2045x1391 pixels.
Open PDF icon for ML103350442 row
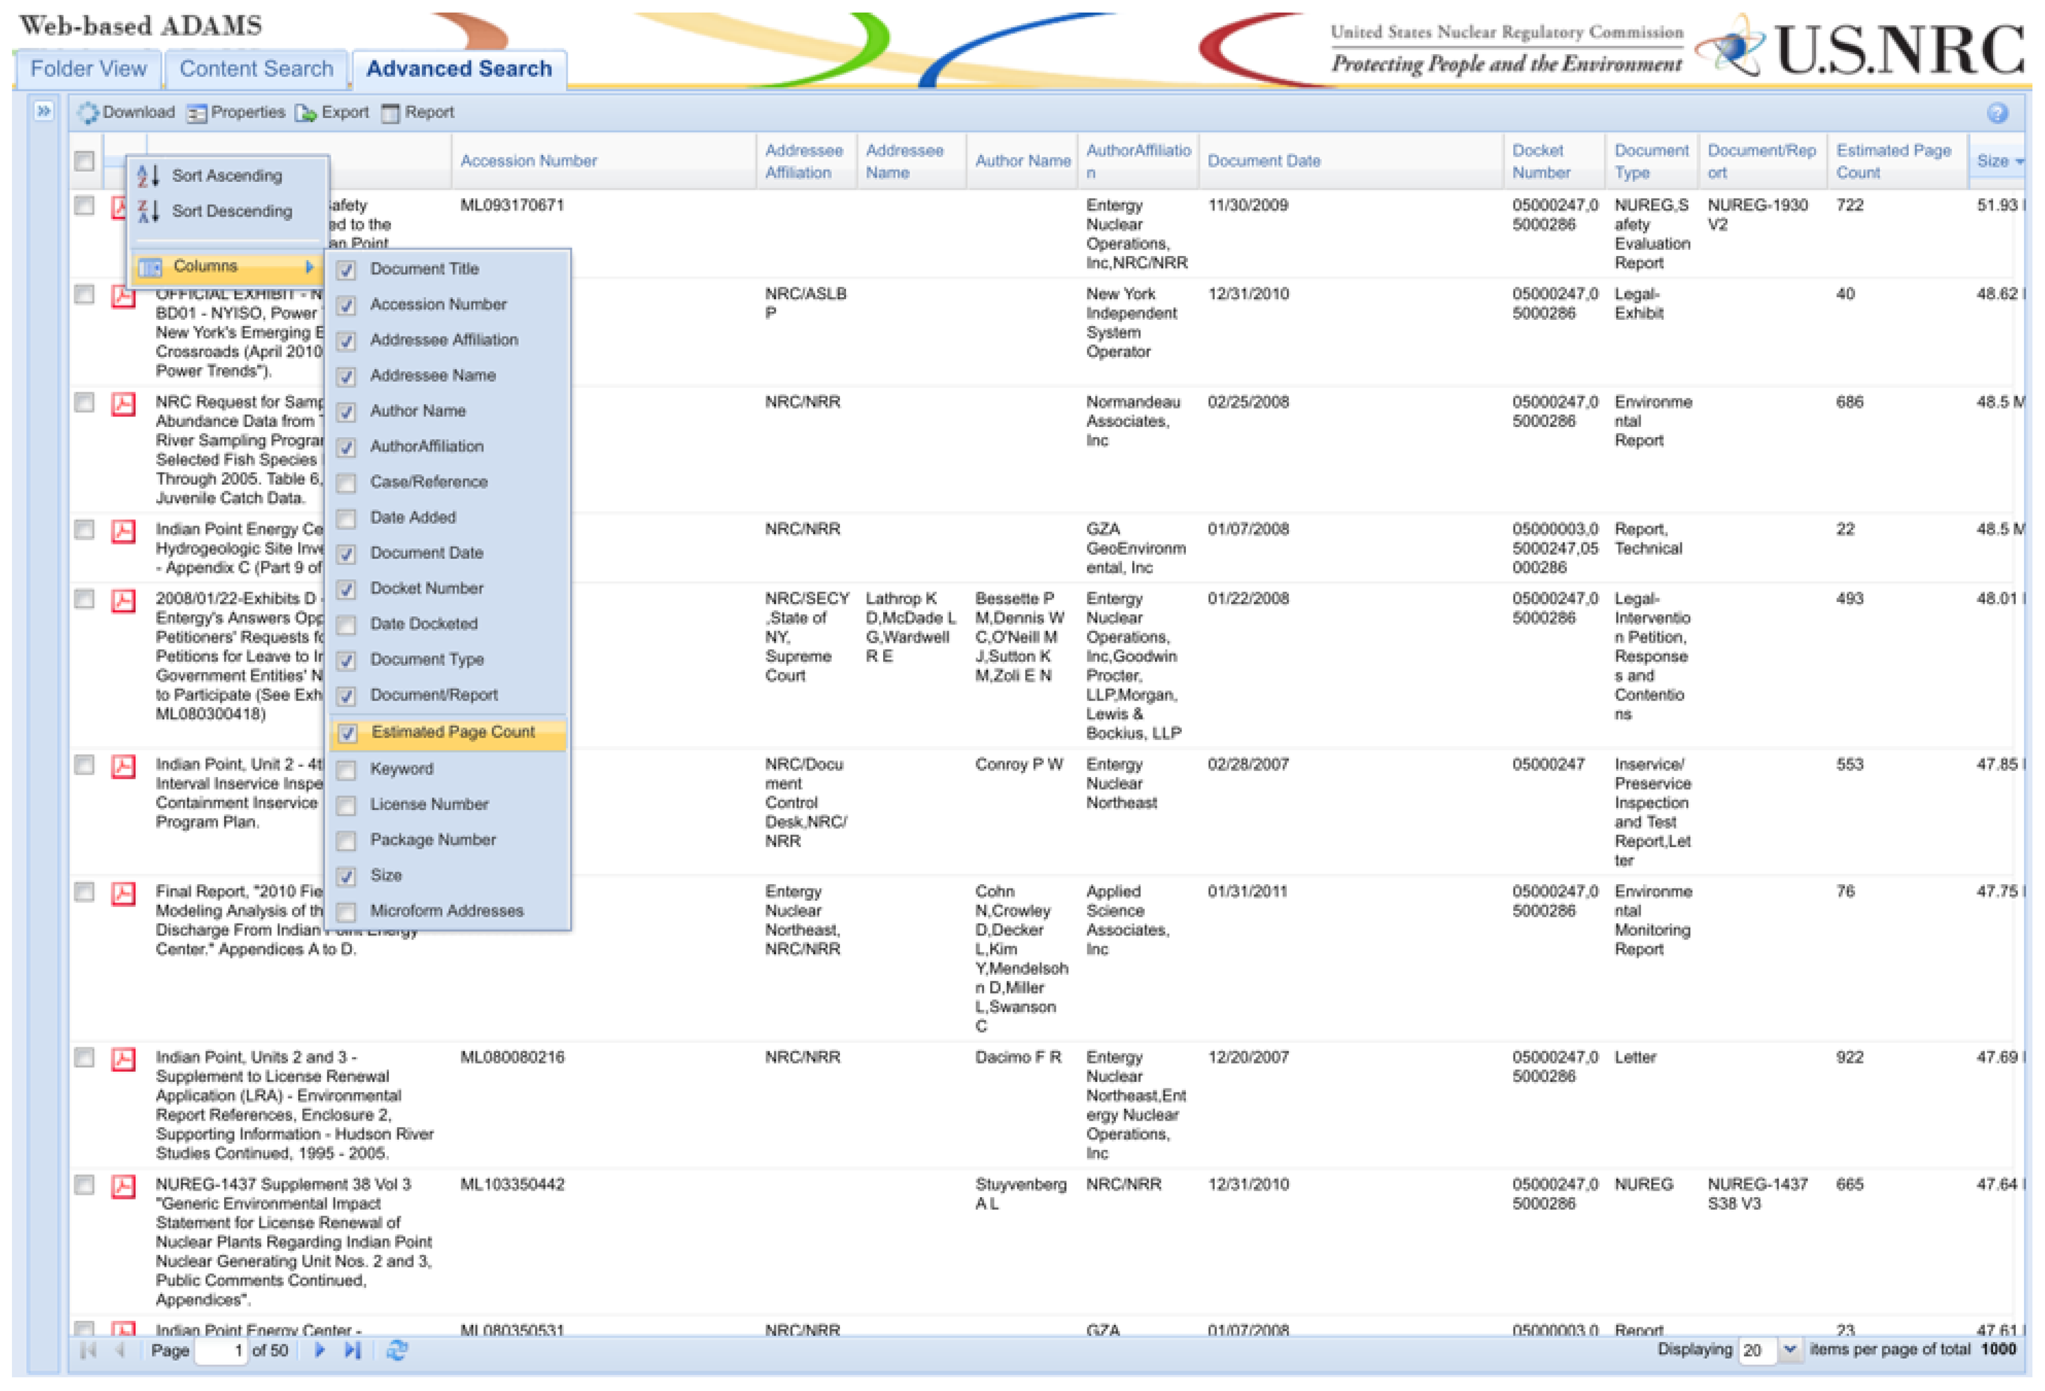click(x=123, y=1186)
